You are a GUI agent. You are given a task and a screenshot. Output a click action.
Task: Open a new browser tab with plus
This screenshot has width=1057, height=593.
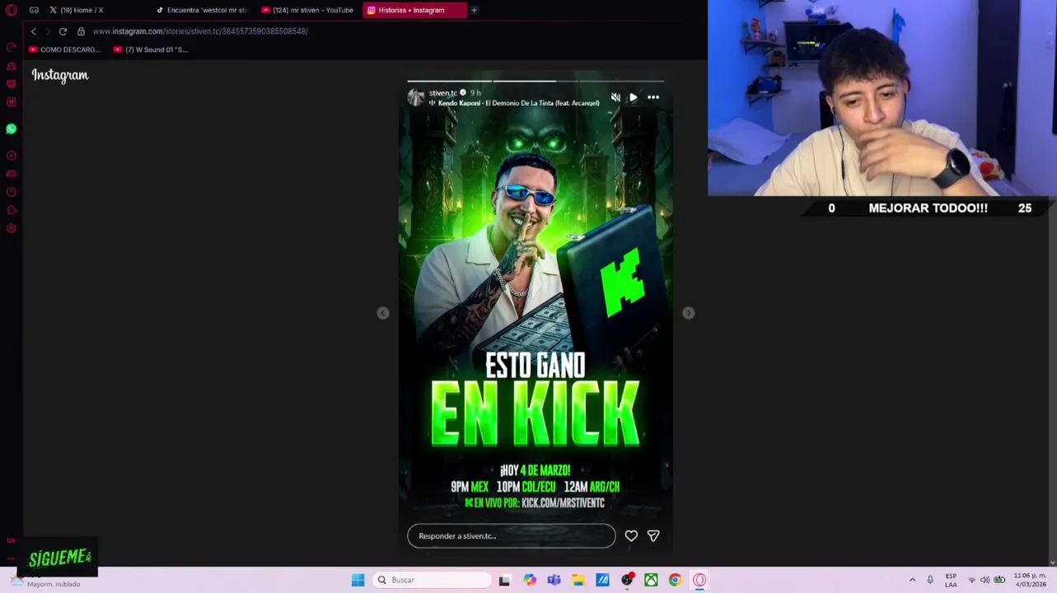[474, 10]
